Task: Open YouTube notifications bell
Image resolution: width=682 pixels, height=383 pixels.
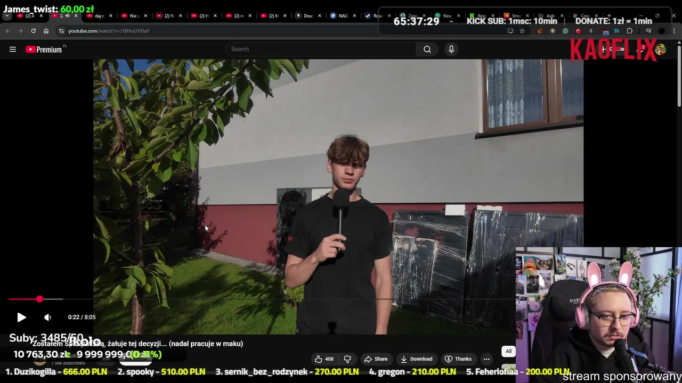Action: [641, 49]
